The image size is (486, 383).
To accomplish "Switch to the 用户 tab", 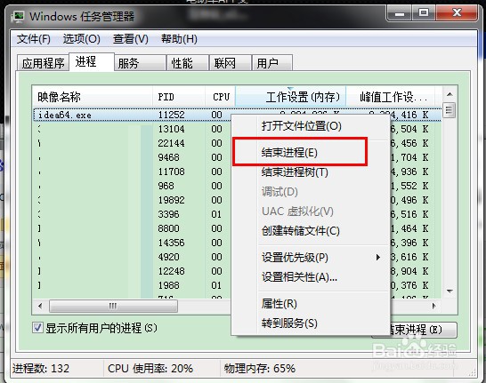I will (x=272, y=63).
